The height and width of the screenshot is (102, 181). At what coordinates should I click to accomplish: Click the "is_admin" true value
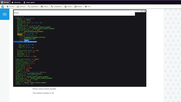[x=27, y=69]
